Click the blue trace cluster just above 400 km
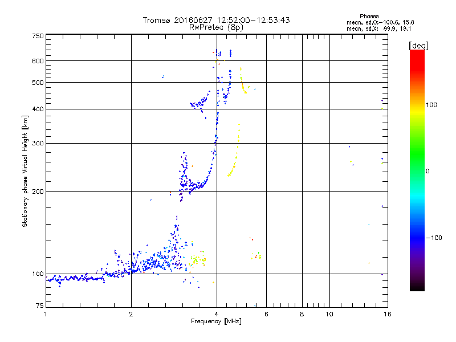This screenshot has height=342, width=456. pos(200,103)
